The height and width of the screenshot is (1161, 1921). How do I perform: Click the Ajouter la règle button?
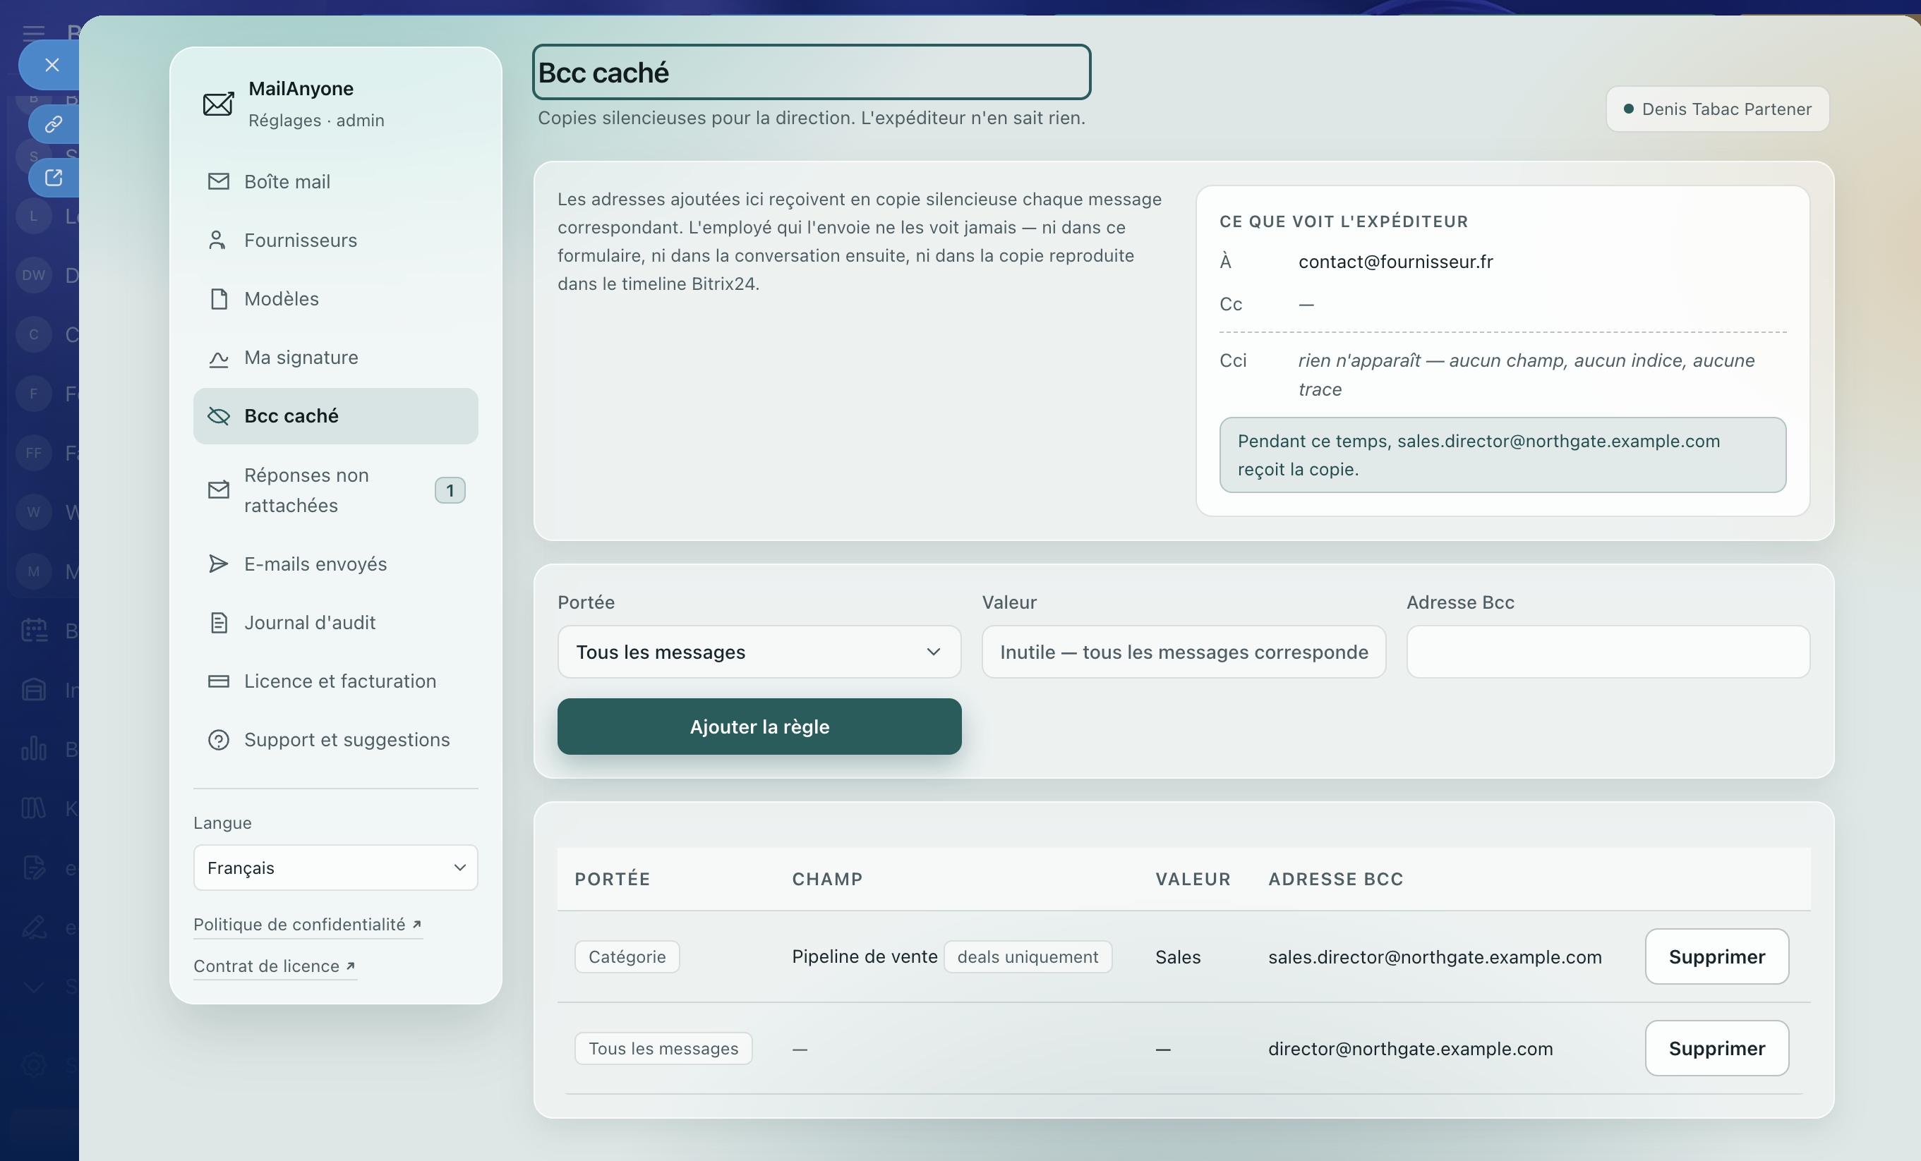(759, 727)
